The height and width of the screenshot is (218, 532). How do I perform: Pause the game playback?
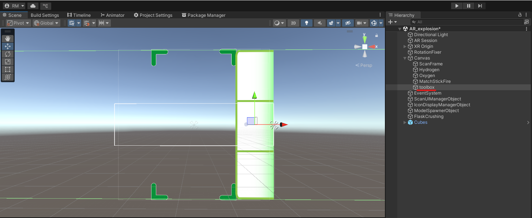(x=468, y=6)
